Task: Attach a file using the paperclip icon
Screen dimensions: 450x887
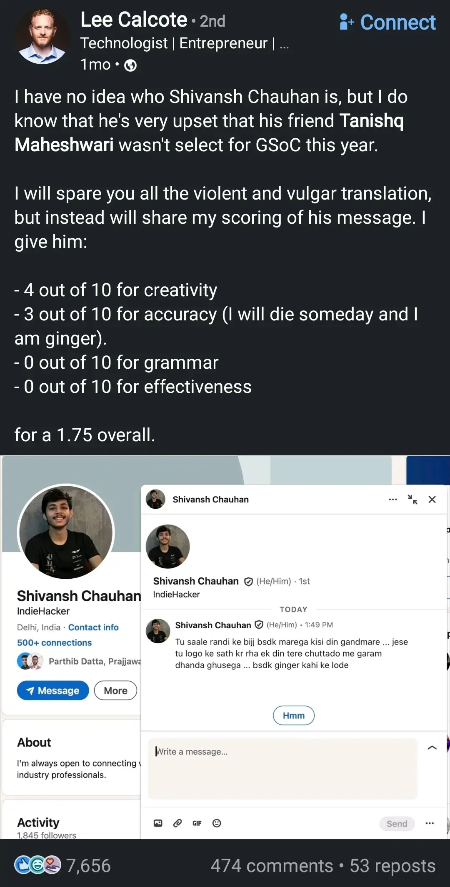Action: pos(177,823)
